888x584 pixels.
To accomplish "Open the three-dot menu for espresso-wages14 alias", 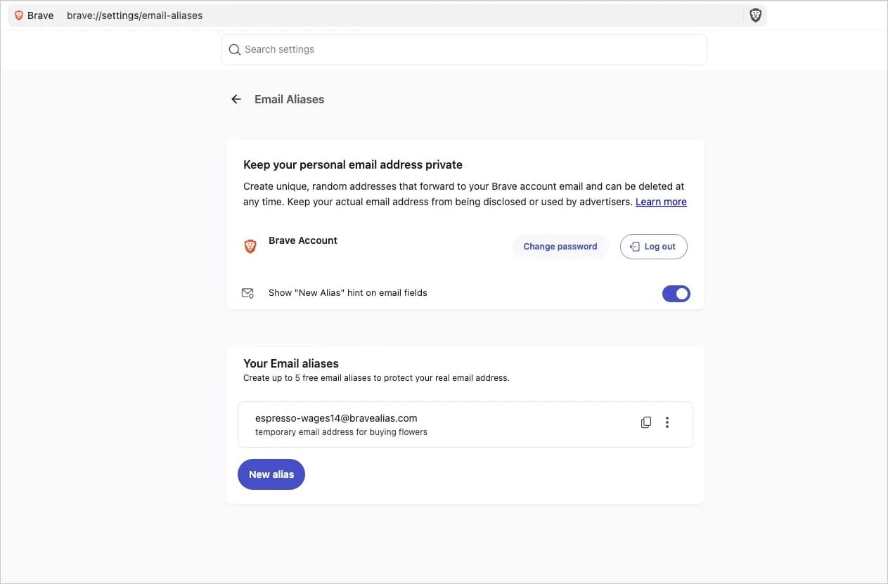I will tap(667, 422).
